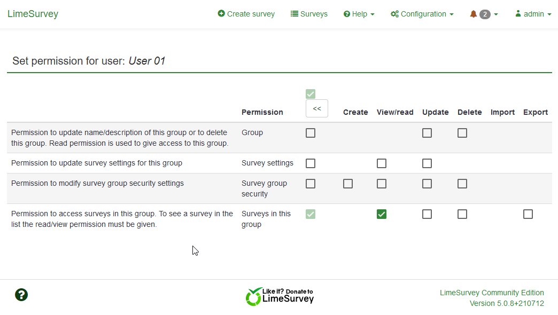Enable Delete permission for Group row
The width and height of the screenshot is (558, 315).
pyautogui.click(x=462, y=133)
